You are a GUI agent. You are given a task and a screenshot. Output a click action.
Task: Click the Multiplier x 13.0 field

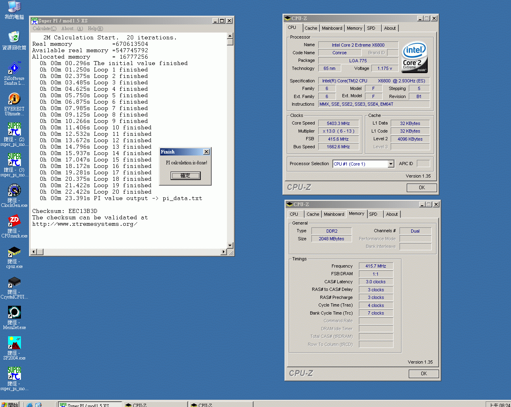(x=338, y=131)
